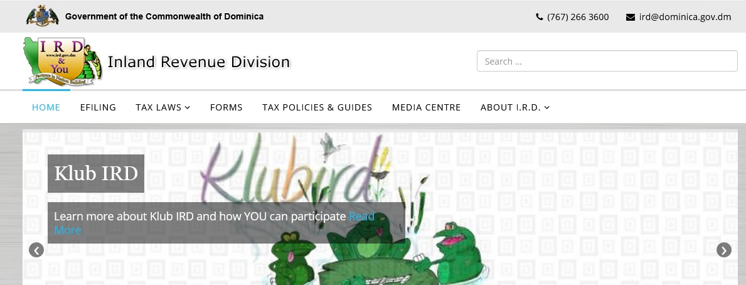The width and height of the screenshot is (746, 285).
Task: Click the Government of the Commonwealth of Dominica text
Action: pos(164,17)
